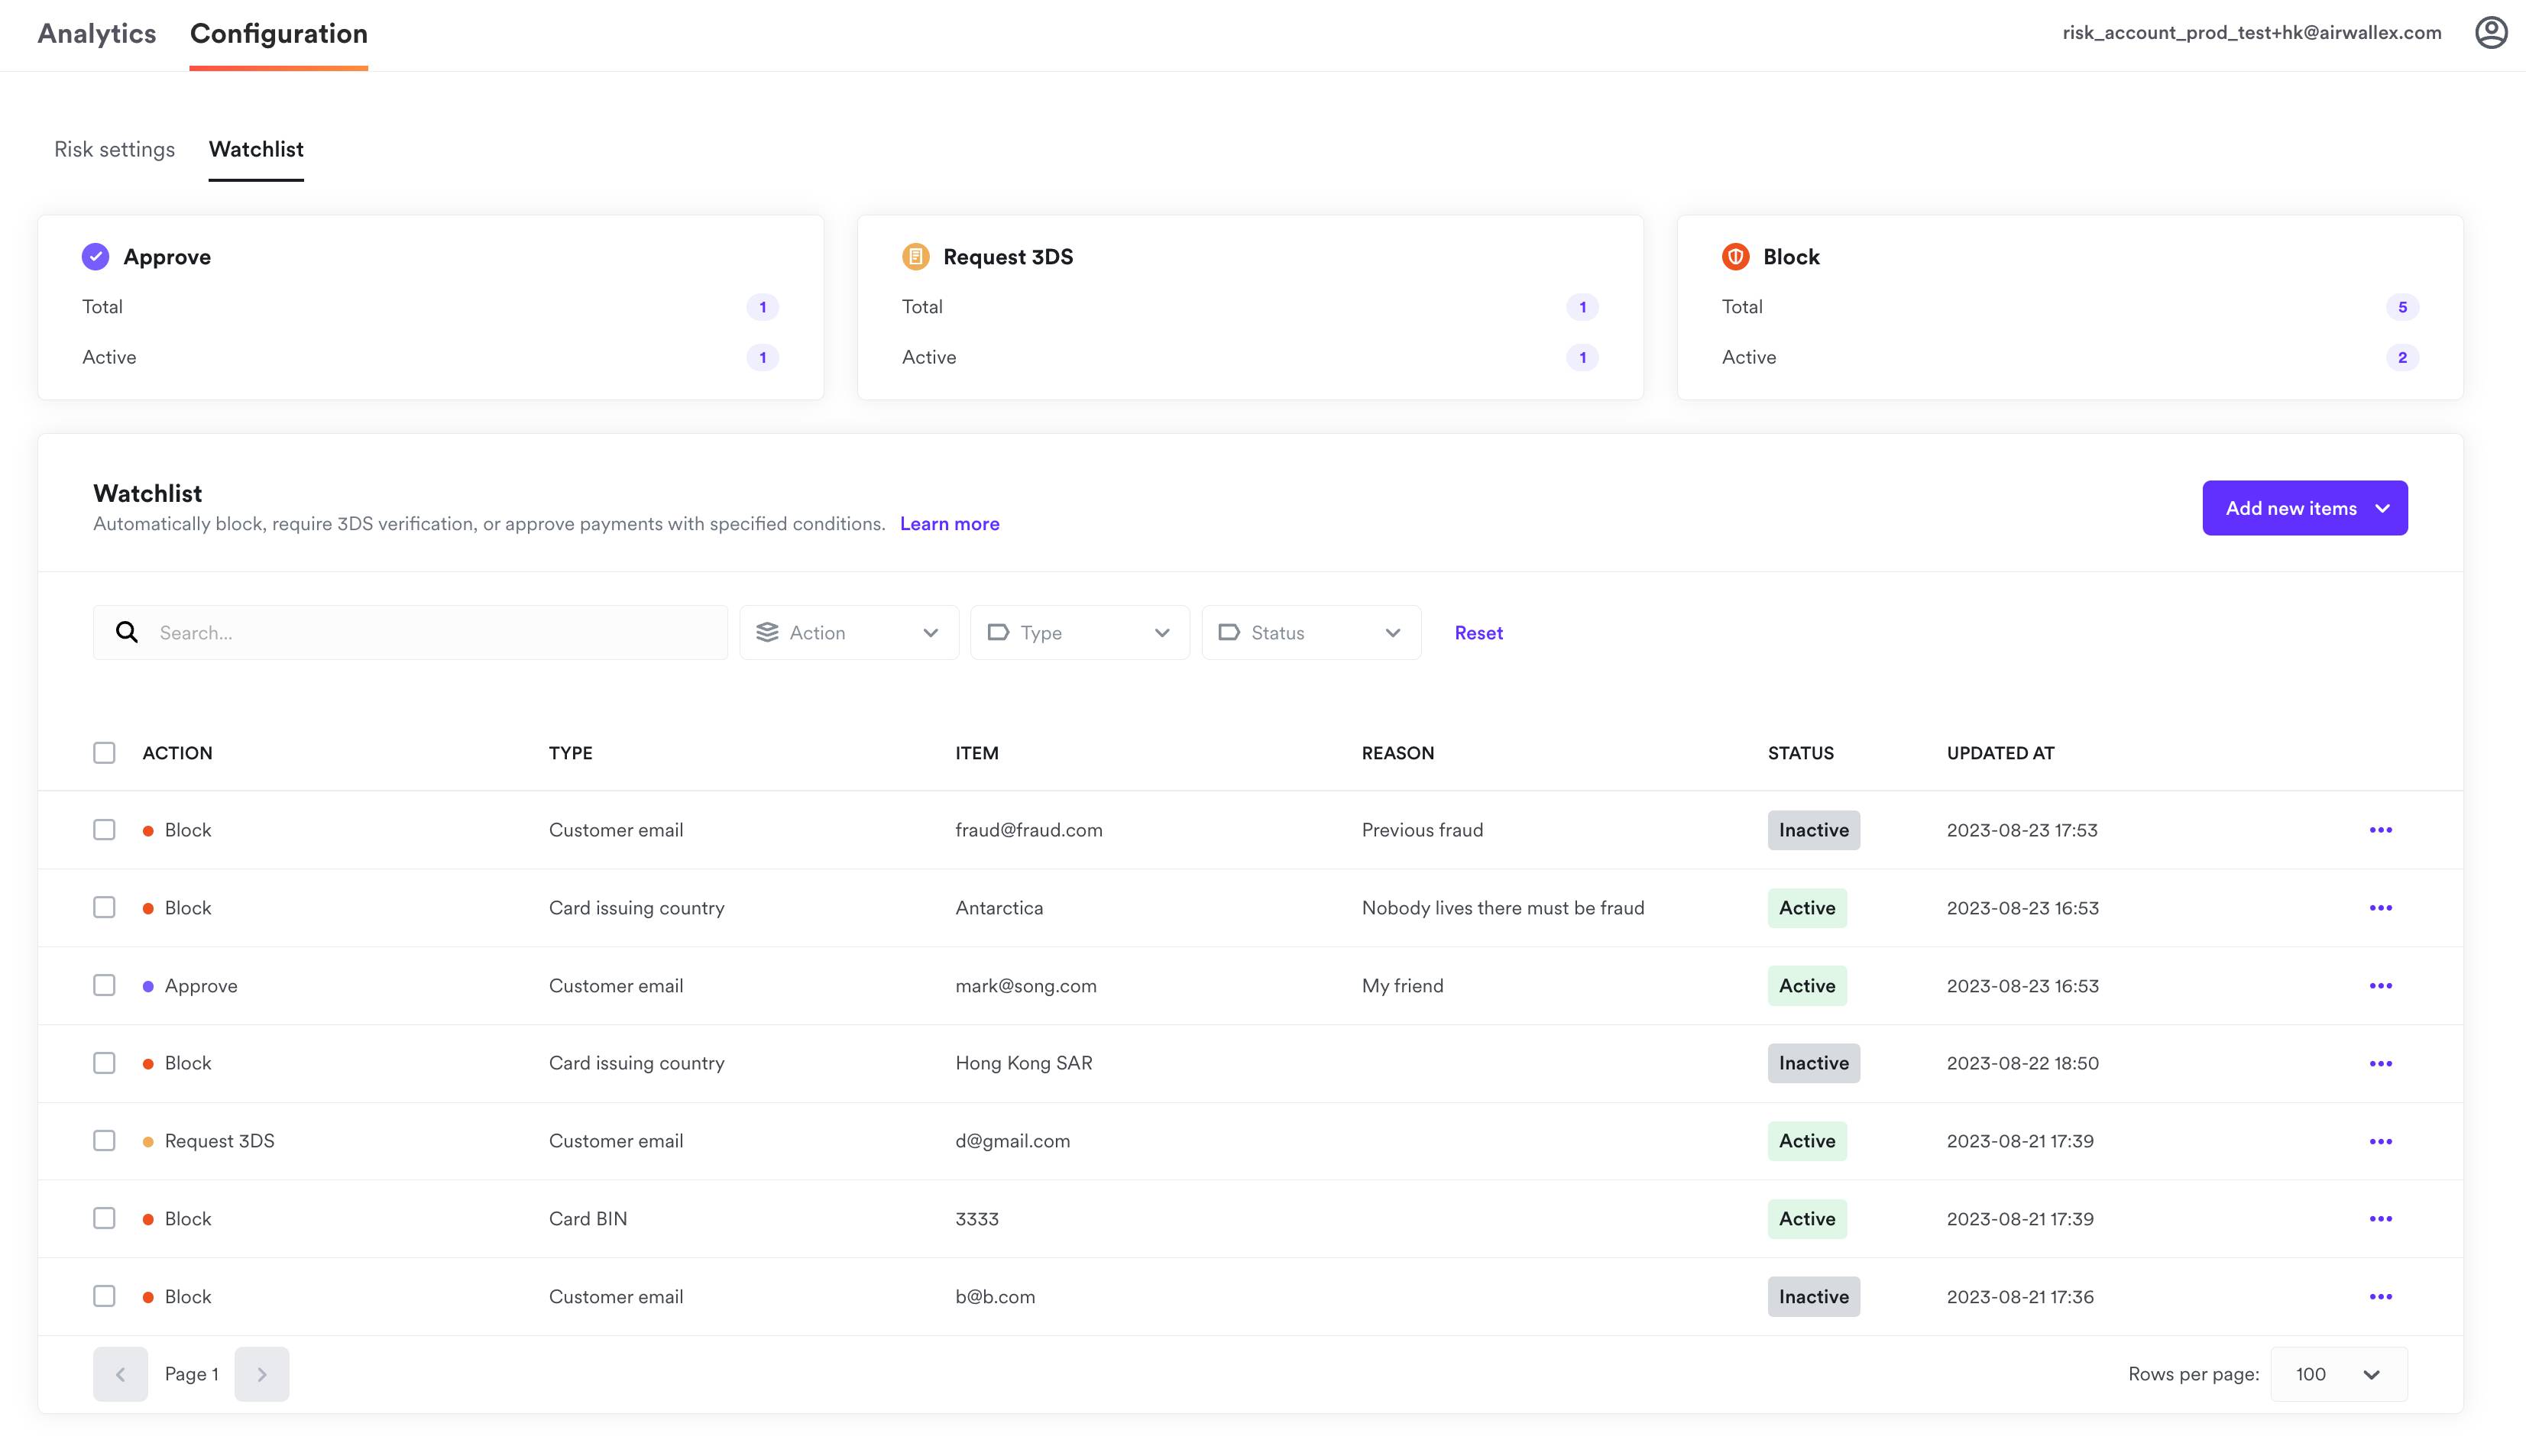Toggle the select-all checkbox in header
This screenshot has height=1456, width=2526.
pyautogui.click(x=104, y=753)
